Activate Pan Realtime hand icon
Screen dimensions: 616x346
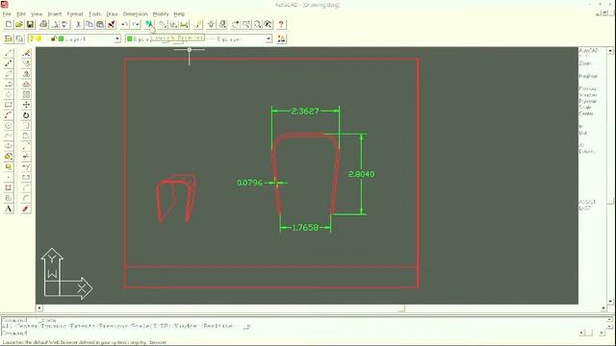235,25
